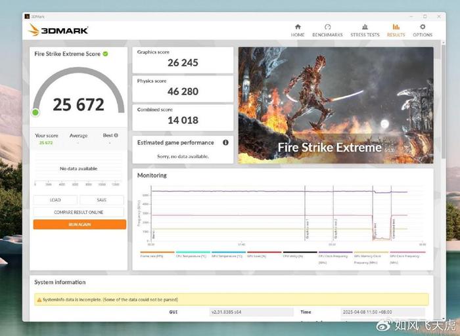Click the Average column label
The height and width of the screenshot is (336, 460).
click(78, 136)
